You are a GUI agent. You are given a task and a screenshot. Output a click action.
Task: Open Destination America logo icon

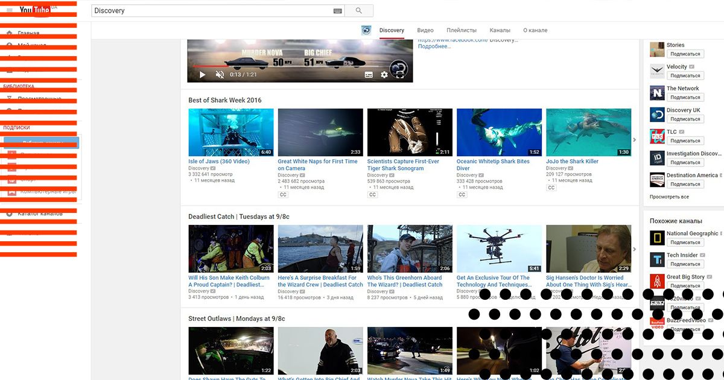tap(657, 180)
